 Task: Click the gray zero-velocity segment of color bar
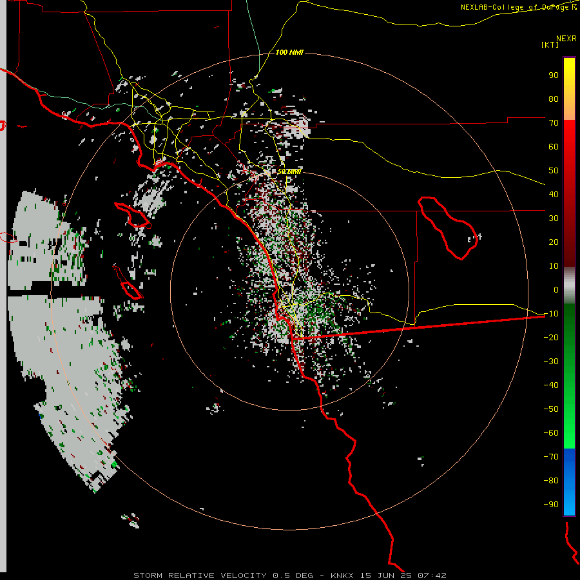569,285
